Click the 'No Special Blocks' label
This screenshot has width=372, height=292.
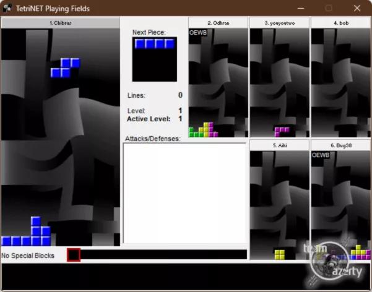click(x=28, y=255)
